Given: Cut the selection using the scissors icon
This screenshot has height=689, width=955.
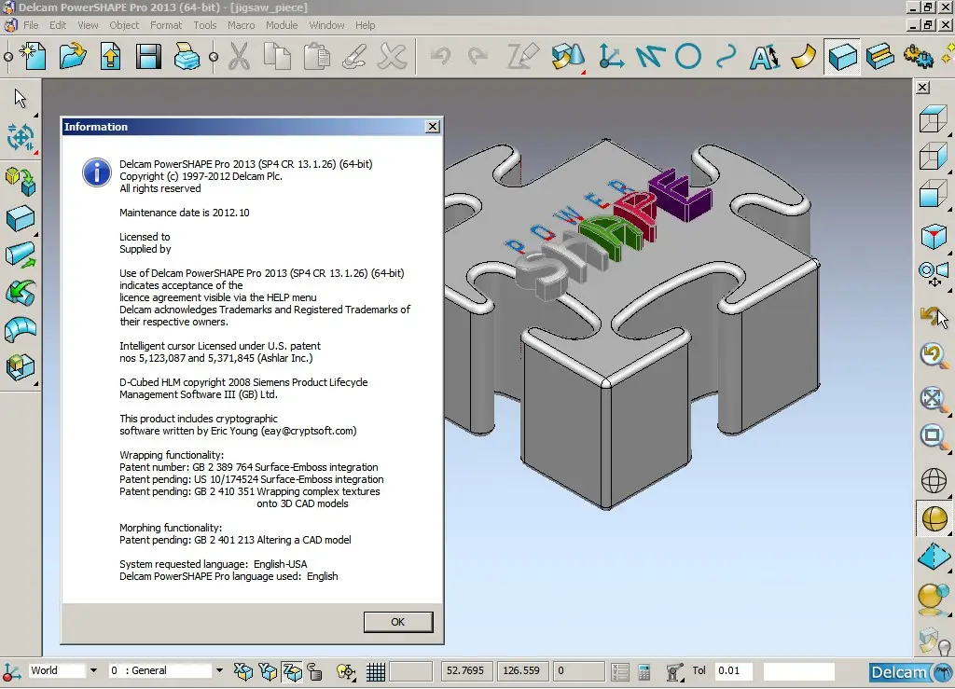Looking at the screenshot, I should [x=239, y=57].
